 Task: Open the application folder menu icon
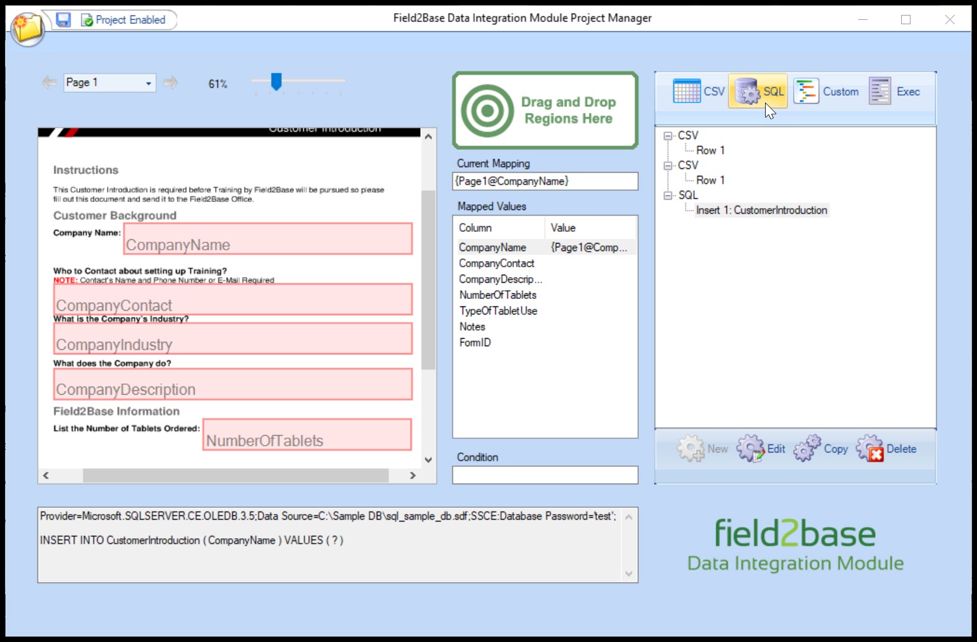(x=27, y=29)
